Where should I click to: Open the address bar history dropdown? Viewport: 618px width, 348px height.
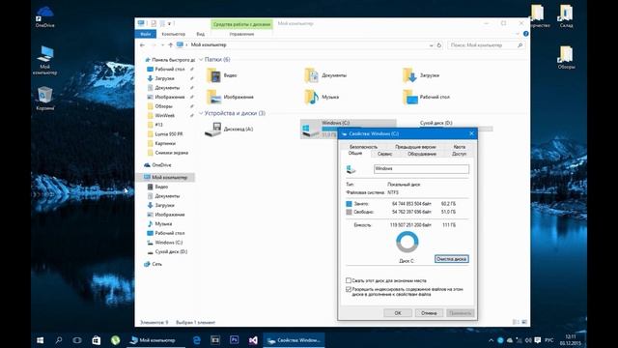[x=431, y=45]
